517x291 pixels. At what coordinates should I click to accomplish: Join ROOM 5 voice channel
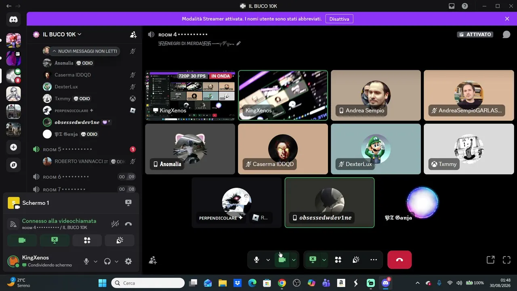[x=85, y=150]
